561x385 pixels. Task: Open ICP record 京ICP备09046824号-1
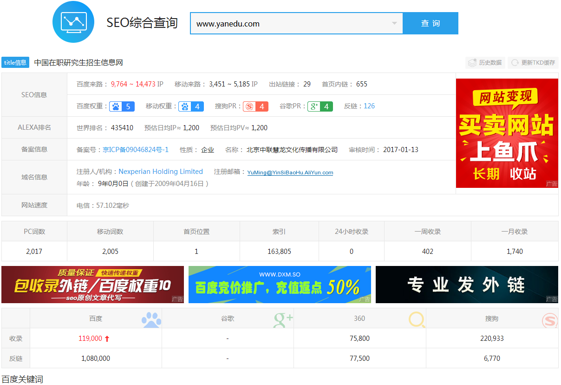136,150
